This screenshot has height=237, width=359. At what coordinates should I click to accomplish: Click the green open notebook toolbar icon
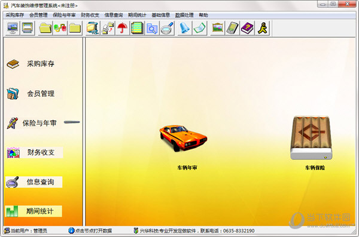coord(199,28)
